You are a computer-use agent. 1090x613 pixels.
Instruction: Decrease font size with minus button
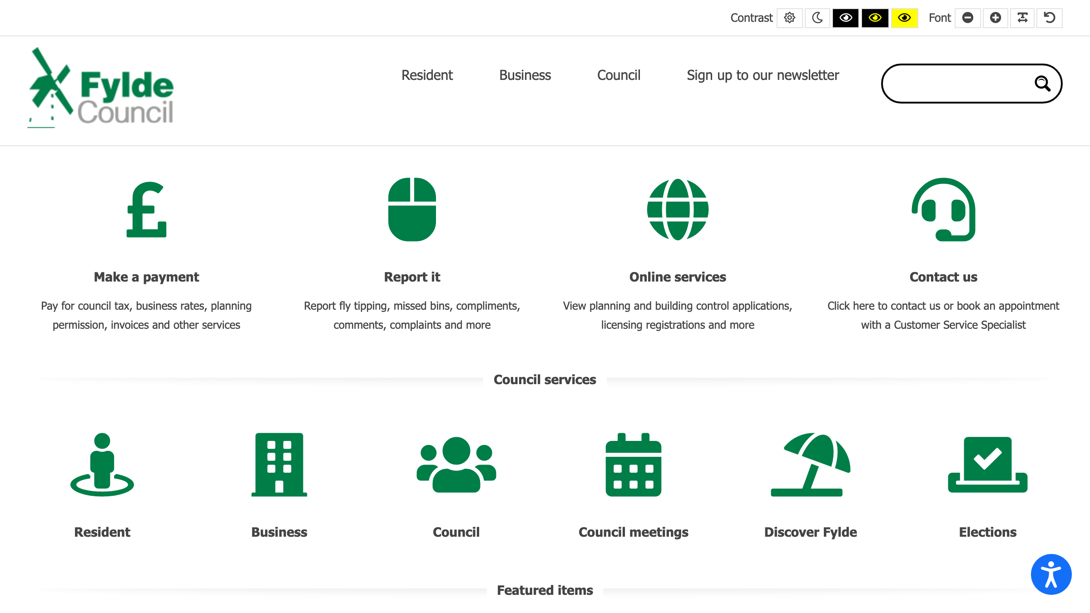968,18
